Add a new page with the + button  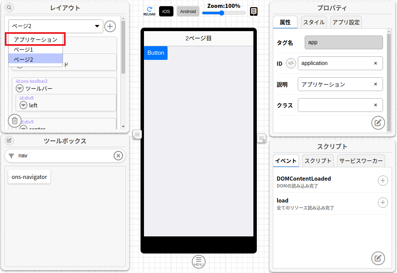[110, 26]
